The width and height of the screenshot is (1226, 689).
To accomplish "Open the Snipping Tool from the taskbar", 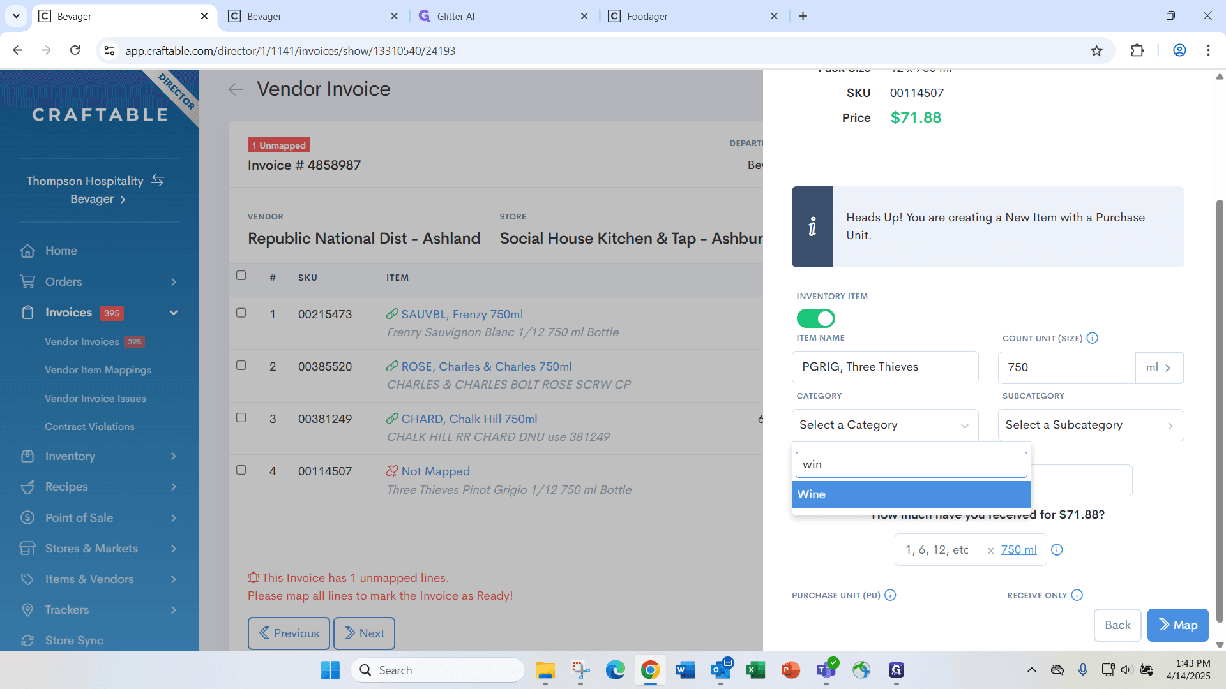I will pos(580,670).
